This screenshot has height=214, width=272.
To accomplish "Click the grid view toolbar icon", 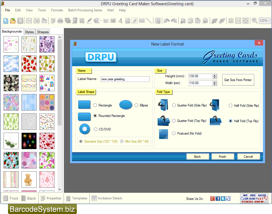I will pos(231,21).
